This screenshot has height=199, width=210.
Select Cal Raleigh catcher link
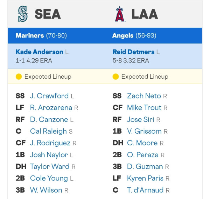click(48, 131)
